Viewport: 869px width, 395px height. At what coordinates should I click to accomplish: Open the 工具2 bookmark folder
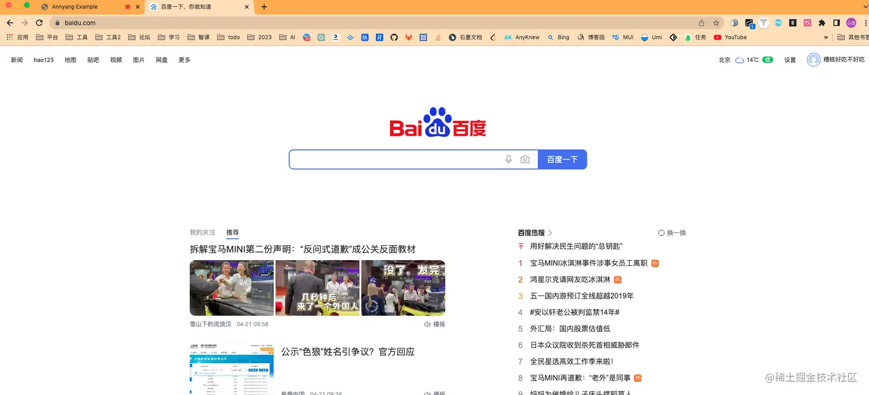coord(108,37)
